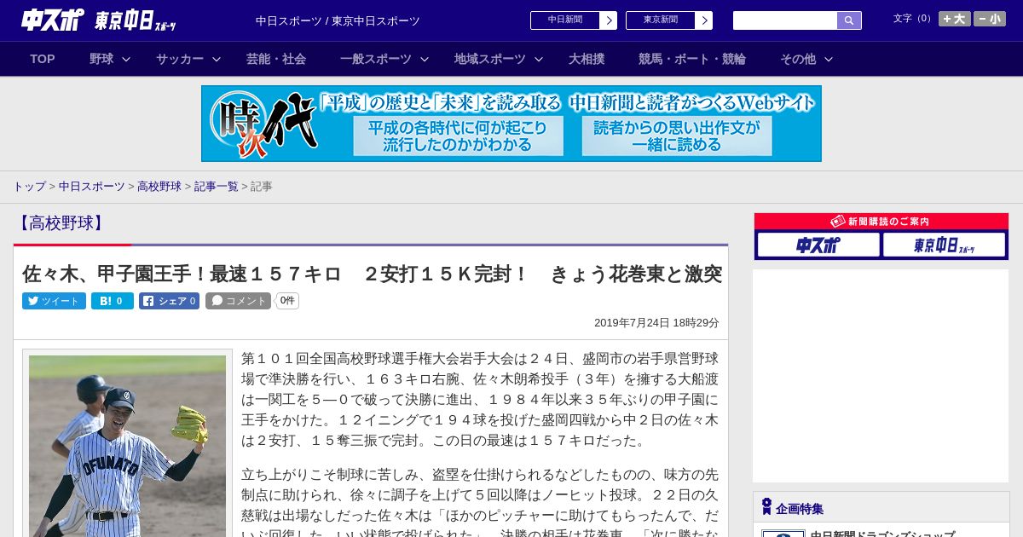Go to 記事一覧 in breadcrumb
The width and height of the screenshot is (1023, 537).
pyautogui.click(x=217, y=186)
